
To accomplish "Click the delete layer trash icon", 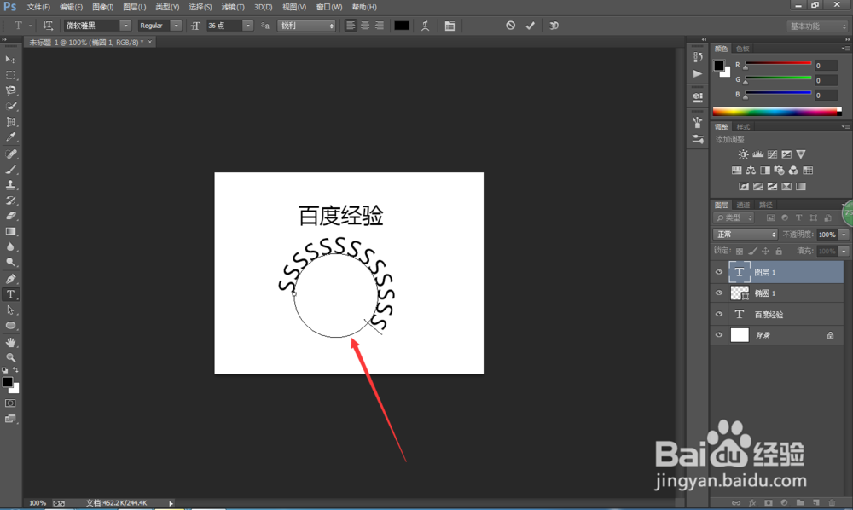I will (832, 503).
